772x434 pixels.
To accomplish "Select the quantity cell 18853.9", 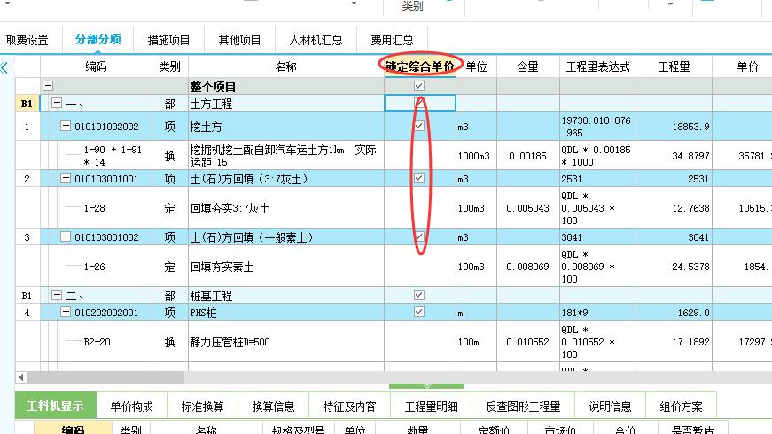I will (x=674, y=127).
